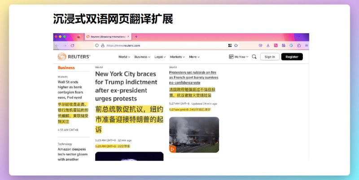359x180 pixels.
Task: Click the World label above Protesters headline
Action: click(173, 67)
